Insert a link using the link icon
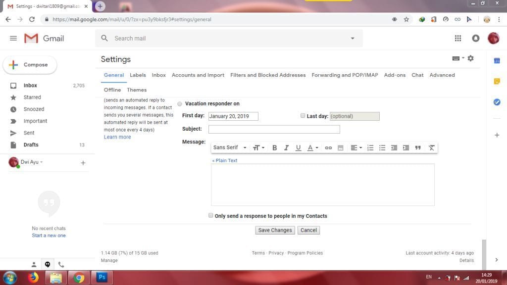The image size is (507, 285). tap(328, 147)
